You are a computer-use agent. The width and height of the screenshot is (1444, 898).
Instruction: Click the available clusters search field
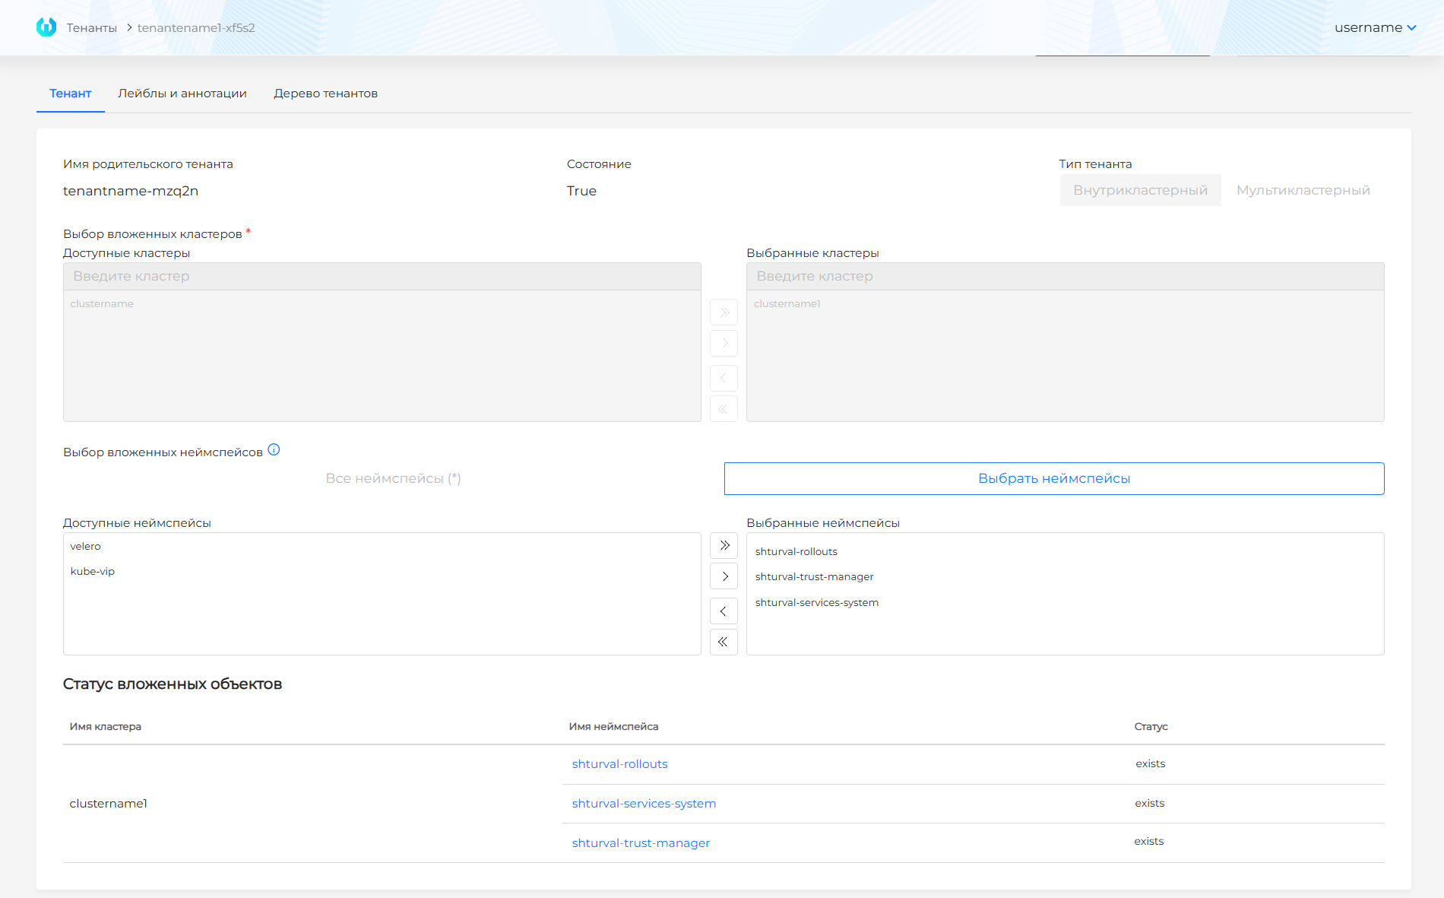(x=382, y=276)
